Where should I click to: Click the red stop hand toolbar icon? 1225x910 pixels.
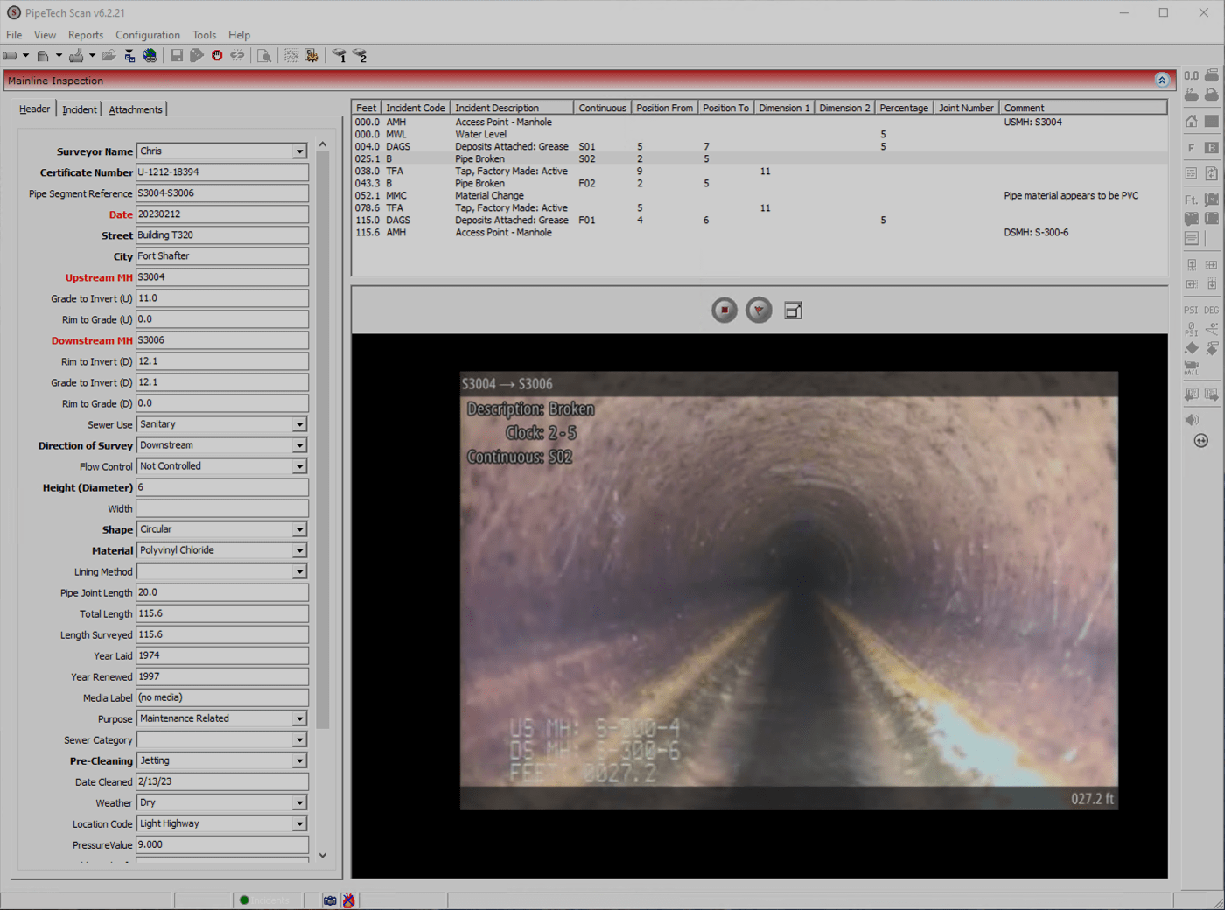[217, 56]
